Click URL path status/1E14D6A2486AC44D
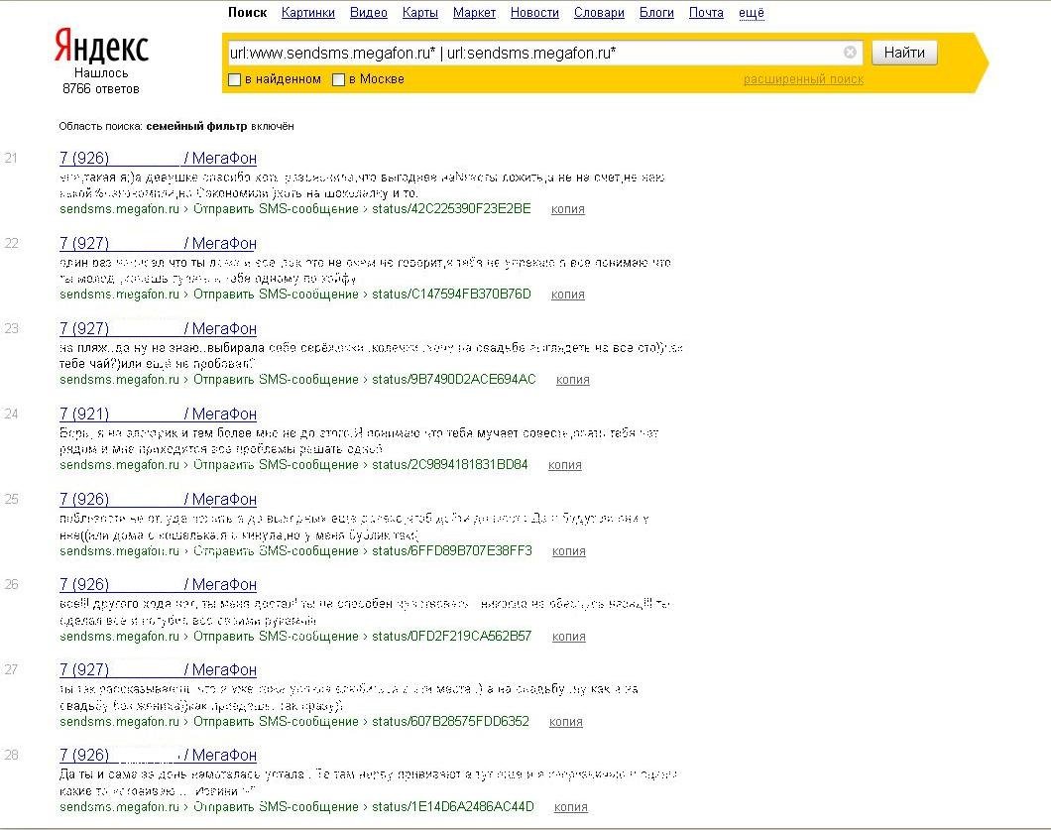This screenshot has height=830, width=1051. (x=453, y=806)
